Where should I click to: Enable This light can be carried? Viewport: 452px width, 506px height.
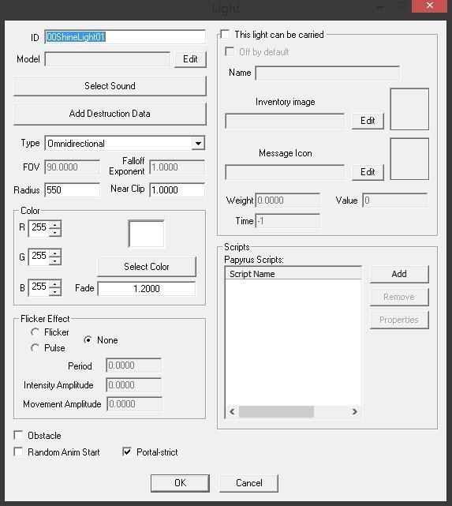click(x=225, y=34)
